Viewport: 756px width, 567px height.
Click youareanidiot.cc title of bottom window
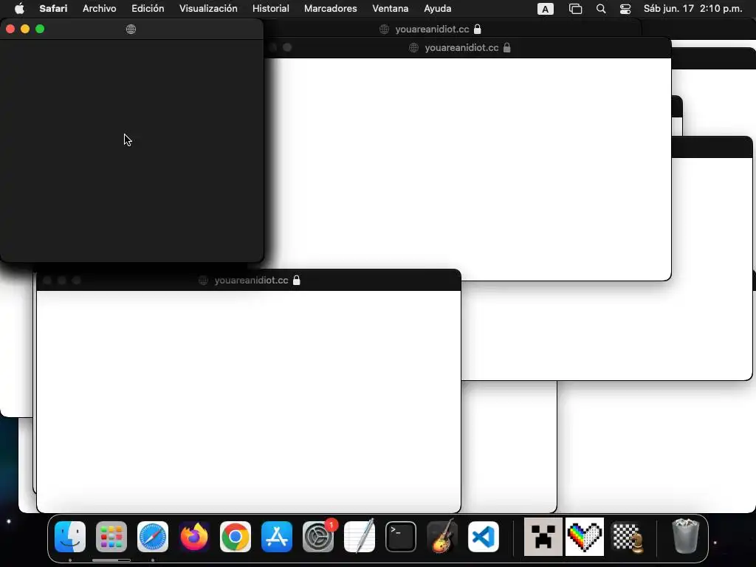(251, 280)
